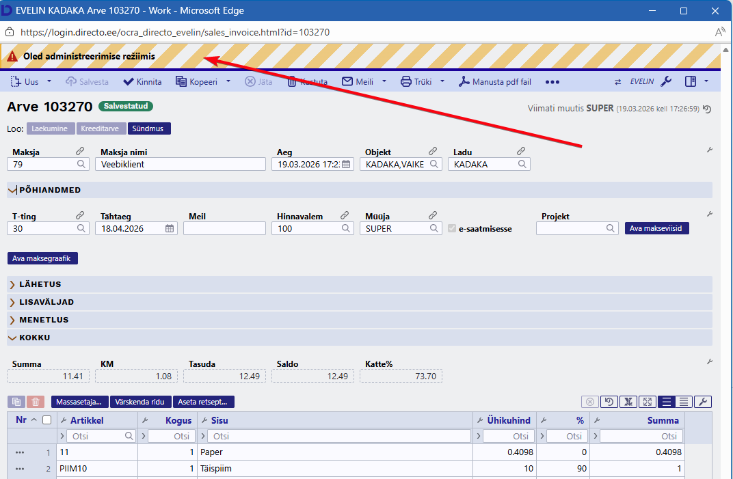
Task: Open the wrench settings icon beside EVELIN
Action: point(666,81)
